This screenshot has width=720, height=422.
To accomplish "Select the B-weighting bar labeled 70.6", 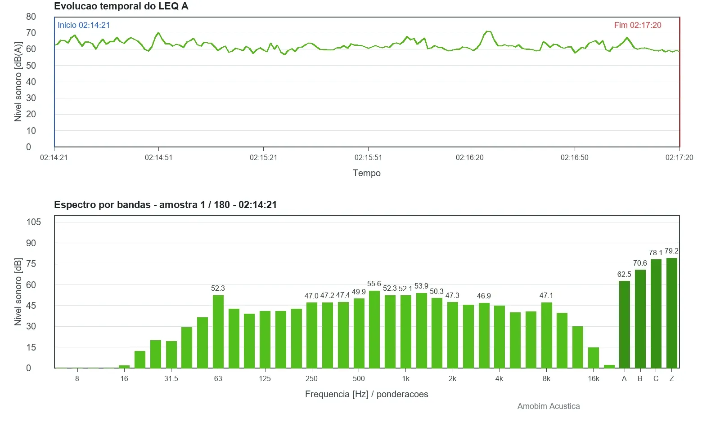I will point(640,319).
